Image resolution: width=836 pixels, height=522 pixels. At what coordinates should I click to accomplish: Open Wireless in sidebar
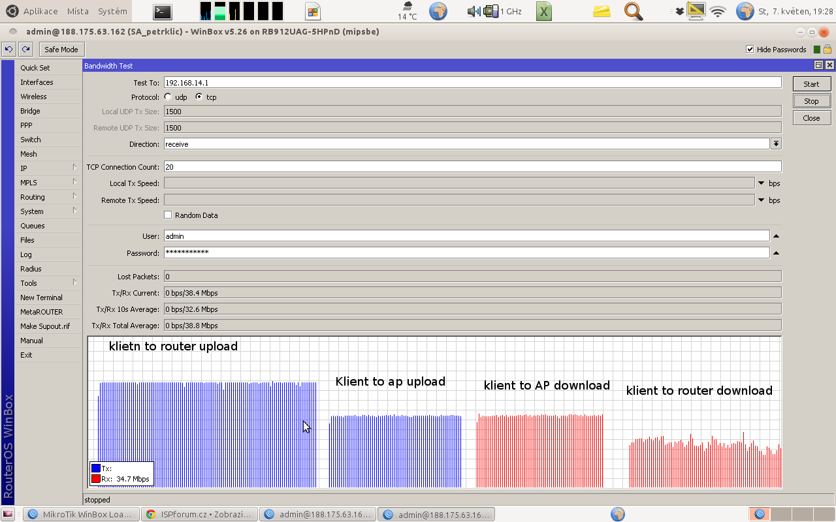click(x=49, y=97)
